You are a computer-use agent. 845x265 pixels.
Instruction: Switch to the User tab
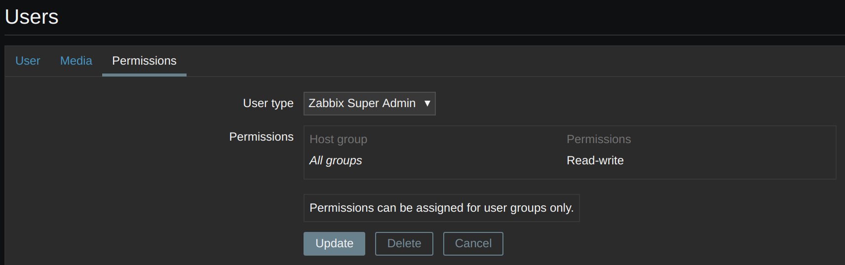coord(28,61)
